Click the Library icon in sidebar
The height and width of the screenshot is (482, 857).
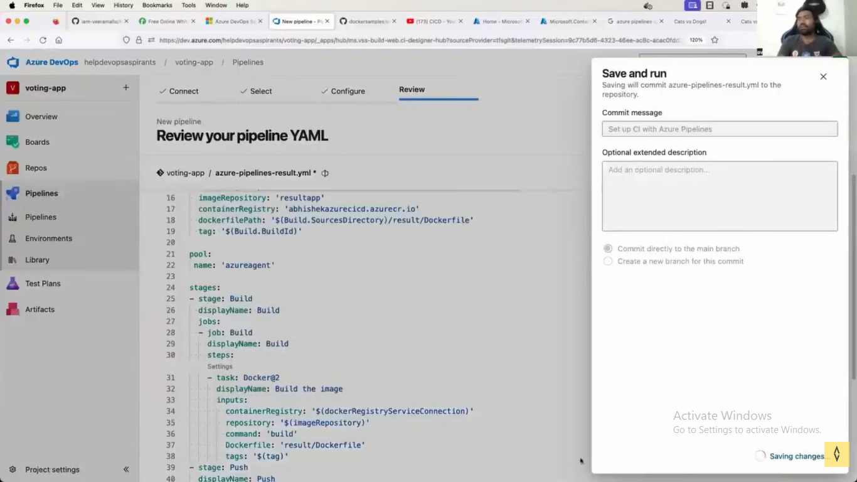point(13,260)
